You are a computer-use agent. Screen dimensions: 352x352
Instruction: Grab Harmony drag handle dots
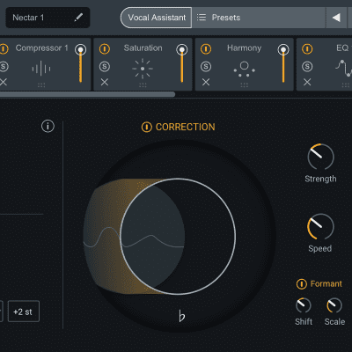coord(245,85)
